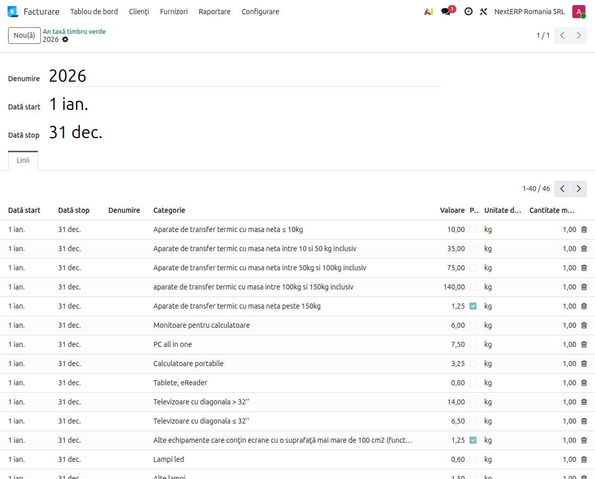Open the Configurare menu
The width and height of the screenshot is (595, 479).
coord(260,12)
